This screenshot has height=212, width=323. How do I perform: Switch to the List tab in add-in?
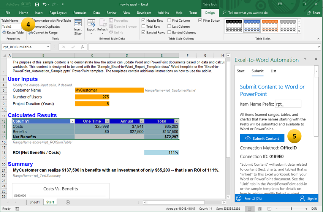[x=273, y=71]
